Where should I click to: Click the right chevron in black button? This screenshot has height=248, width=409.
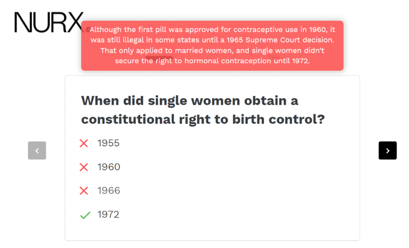388,150
